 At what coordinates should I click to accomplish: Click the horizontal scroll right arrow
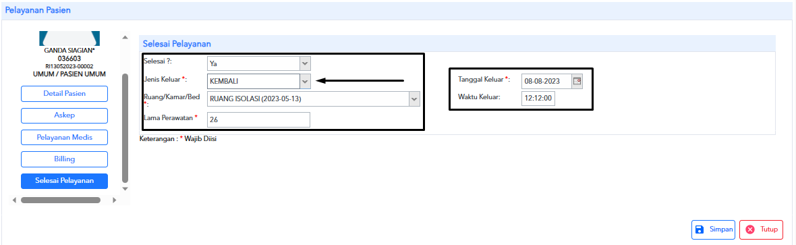[x=114, y=200]
